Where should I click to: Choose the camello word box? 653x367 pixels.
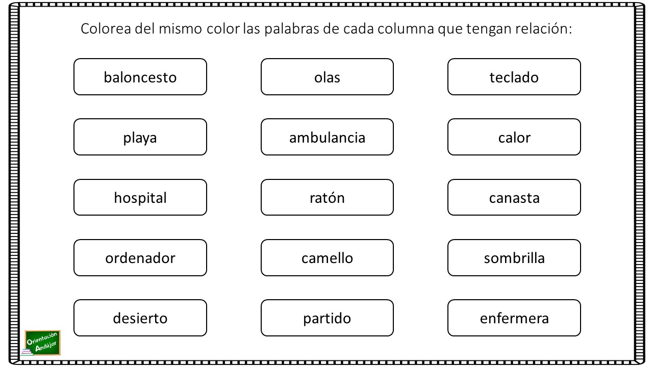[x=327, y=257]
